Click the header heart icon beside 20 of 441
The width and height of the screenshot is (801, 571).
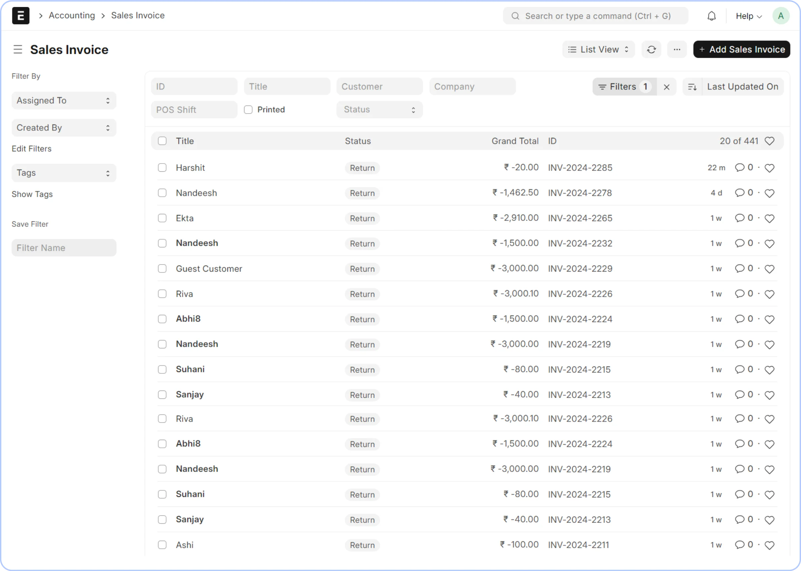click(769, 142)
